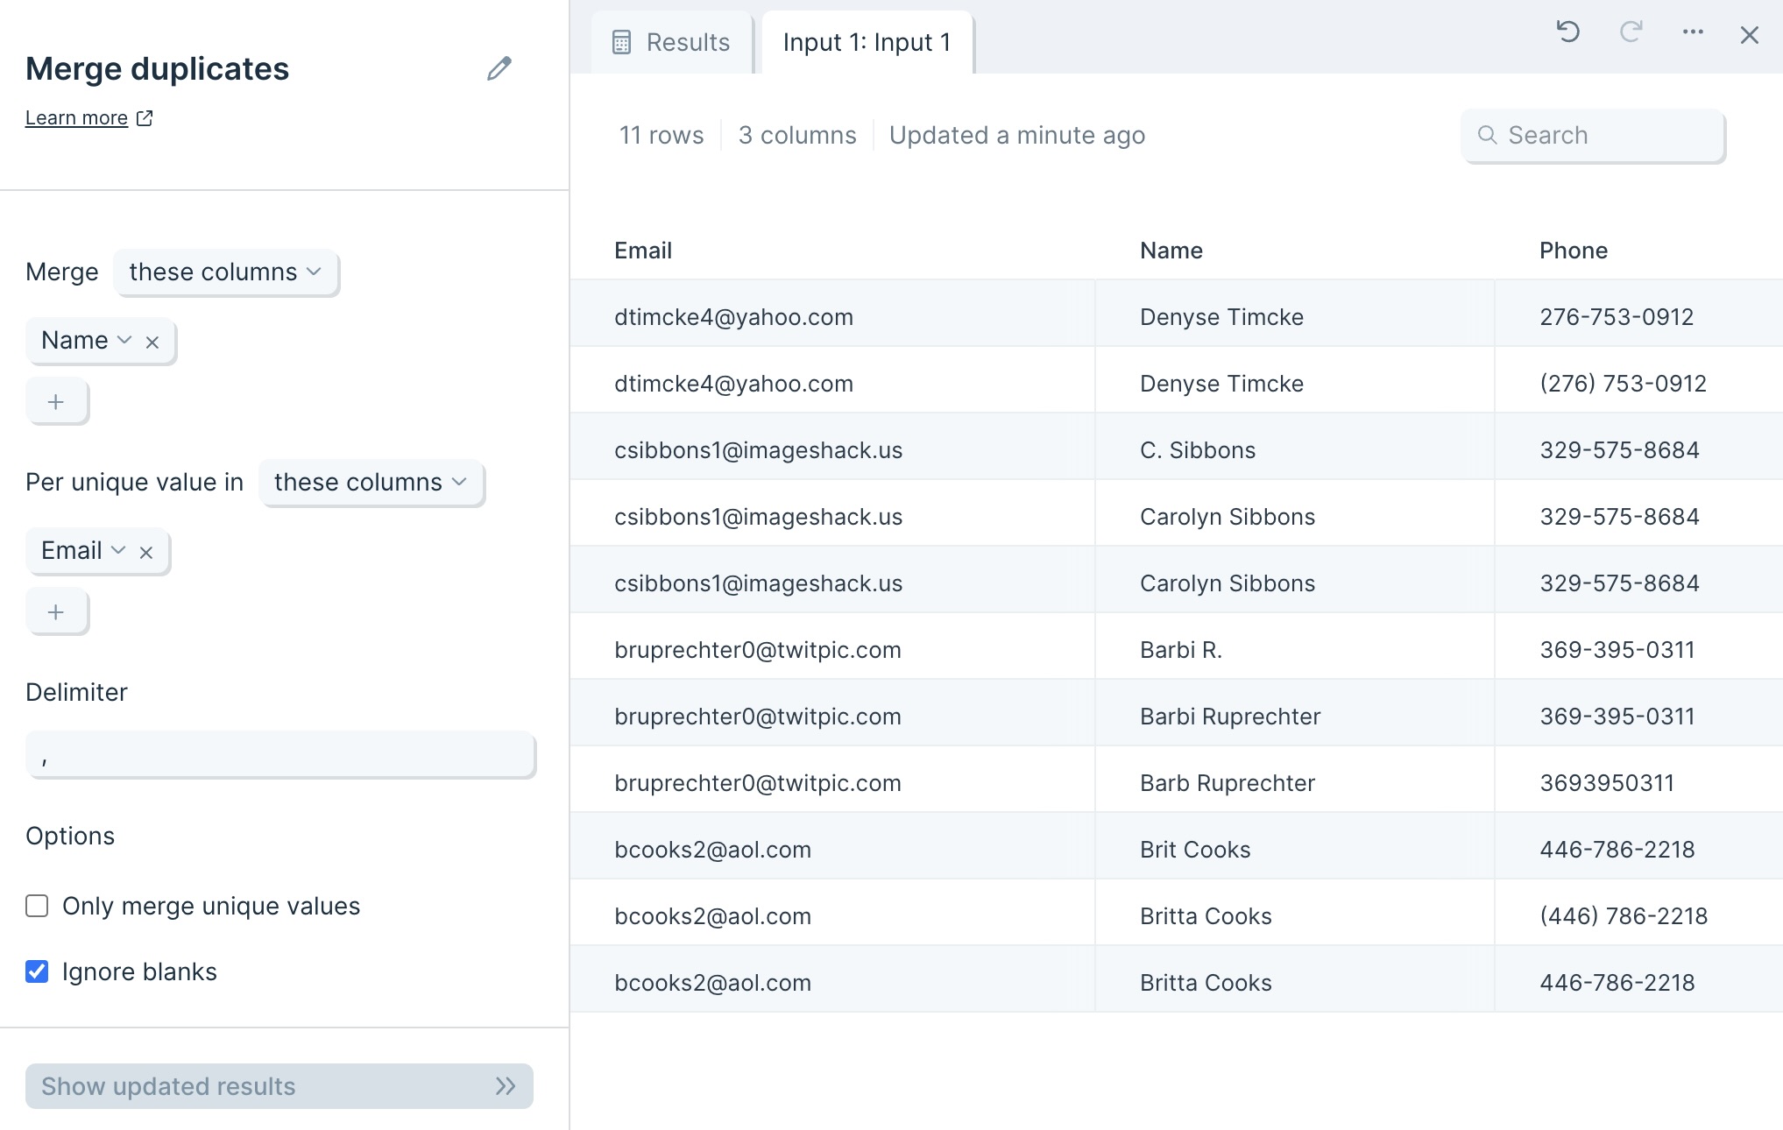Select the Input 1: Input 1 tab

867,42
